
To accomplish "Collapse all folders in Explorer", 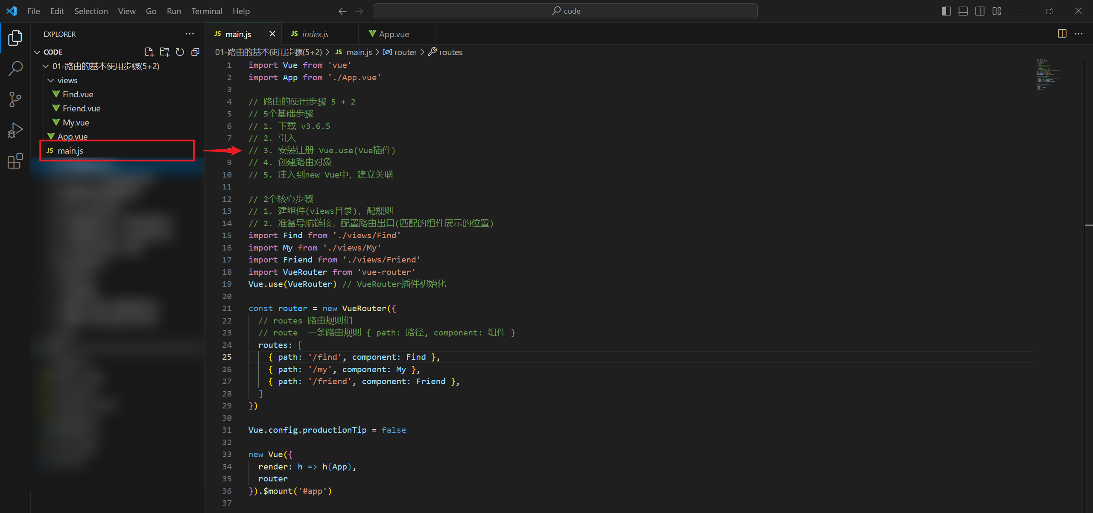I will [195, 52].
